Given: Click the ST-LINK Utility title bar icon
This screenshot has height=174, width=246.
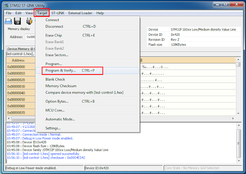Looking at the screenshot, I should coord(6,5).
